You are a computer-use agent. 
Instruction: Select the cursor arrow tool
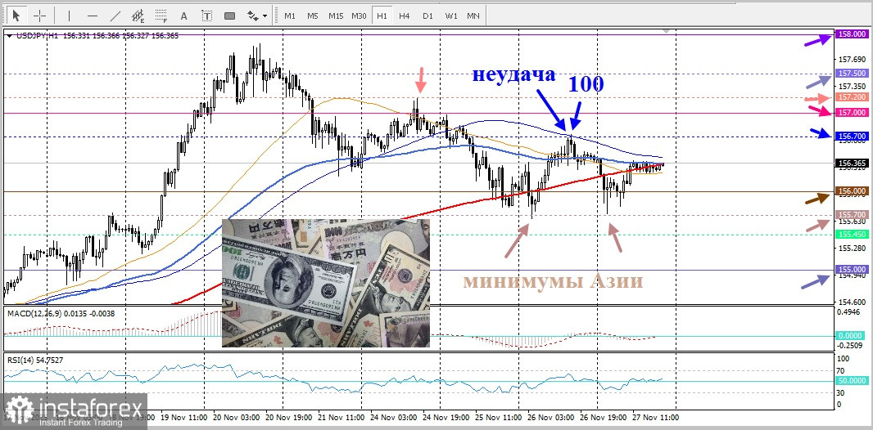tap(16, 15)
